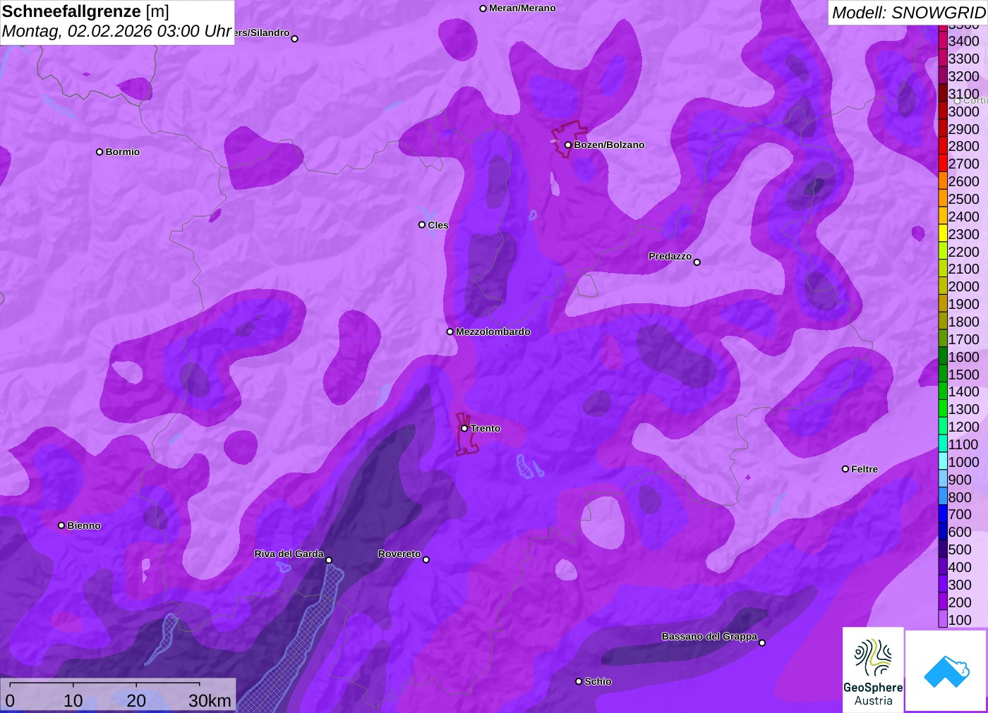This screenshot has width=988, height=713.
Task: Select the Rovereto city marker dot
Action: 426,560
